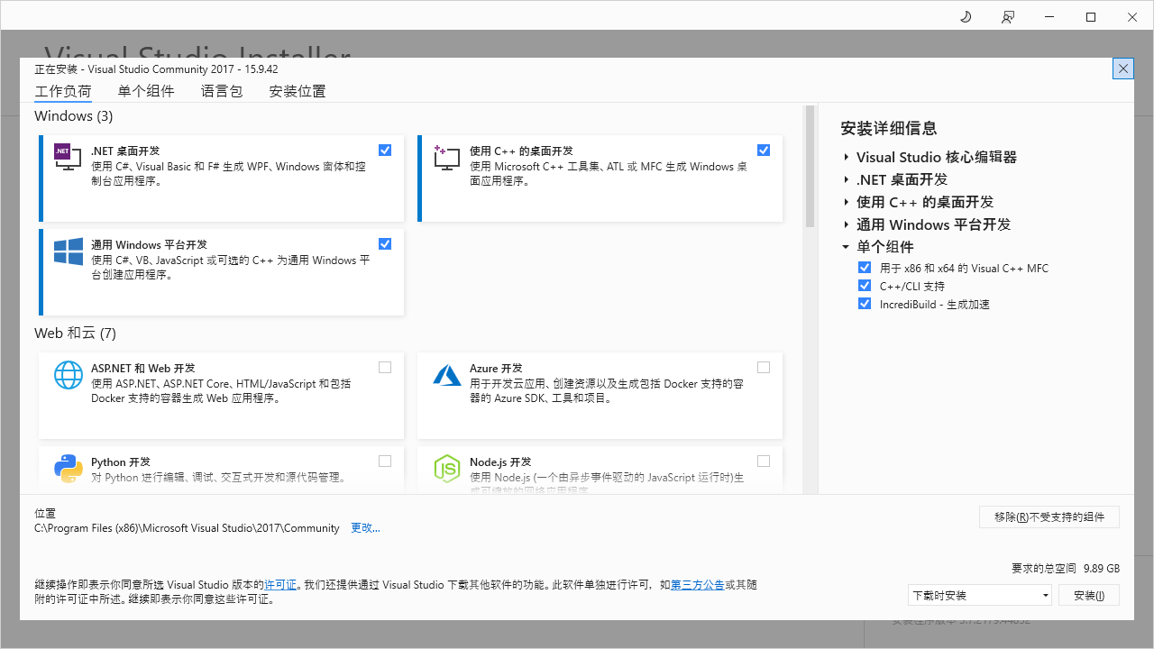1154x649 pixels.
Task: Check the ASP.NET 和 Web 开发 workload
Action: [385, 367]
